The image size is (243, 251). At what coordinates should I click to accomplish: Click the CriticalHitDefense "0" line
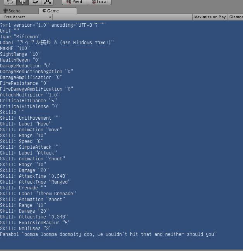(x=30, y=107)
